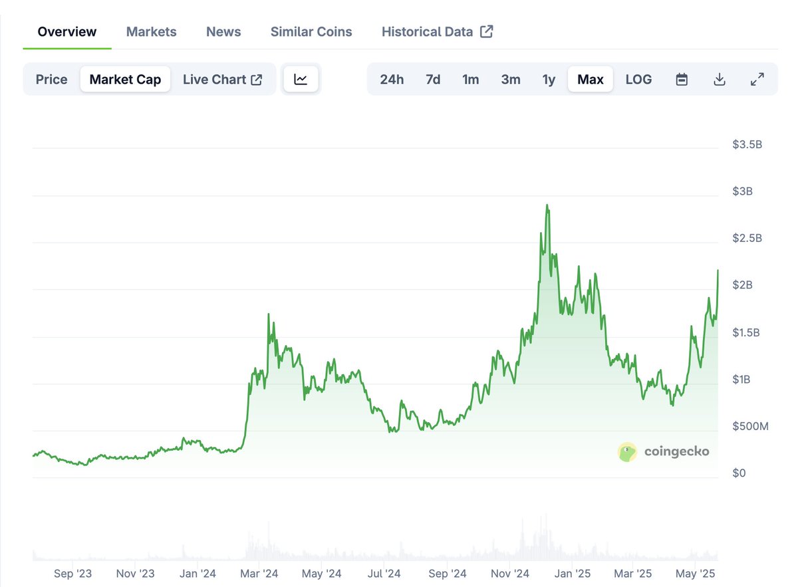798x587 pixels.
Task: Click the $3.5B axis label
Action: pos(747,144)
